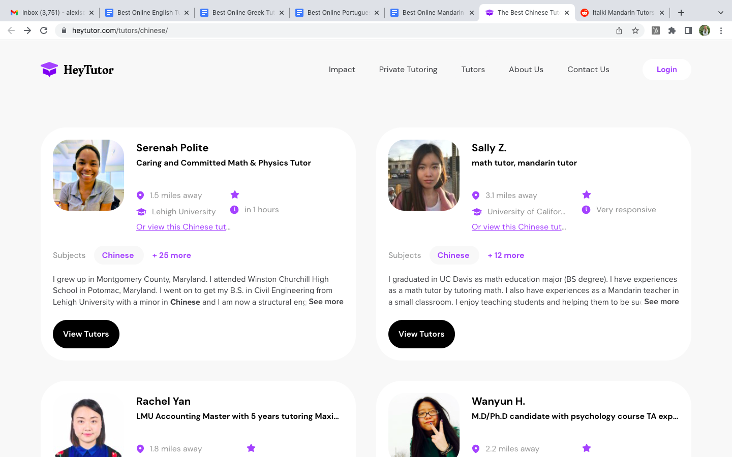Screen dimensions: 732x457
Task: Open the Private Tutoring menu item
Action: coord(408,70)
